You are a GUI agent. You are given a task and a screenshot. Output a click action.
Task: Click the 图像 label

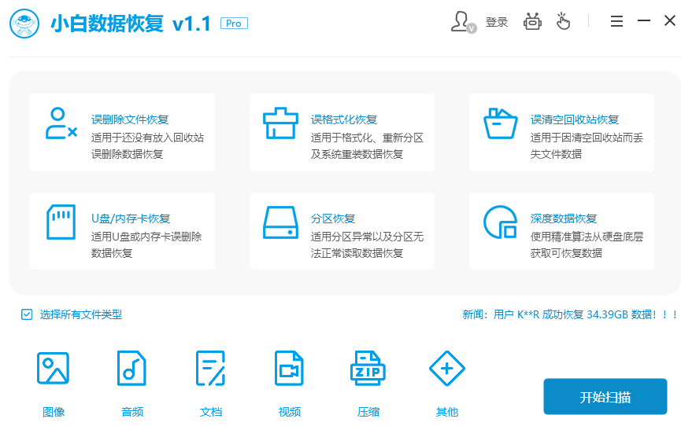(54, 412)
